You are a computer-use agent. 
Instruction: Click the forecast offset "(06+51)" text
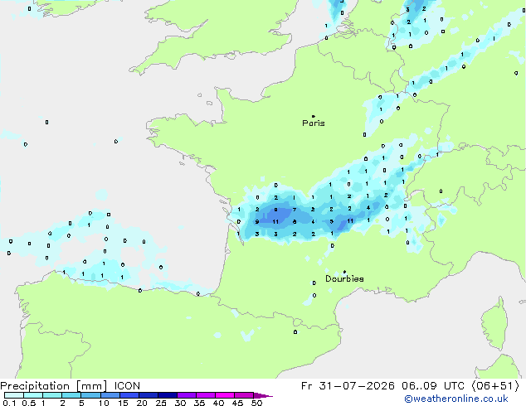coord(495,386)
